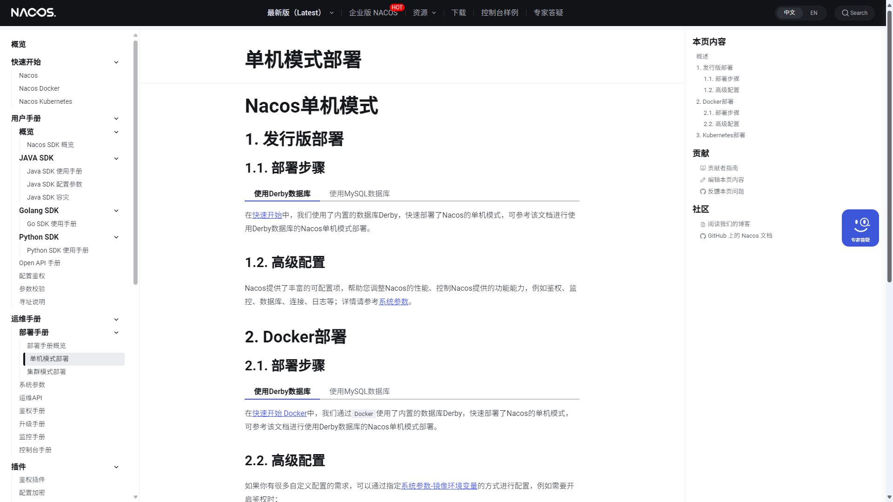Open the 最新版 (Latest) version dropdown
This screenshot has height=502, width=893.
point(300,13)
